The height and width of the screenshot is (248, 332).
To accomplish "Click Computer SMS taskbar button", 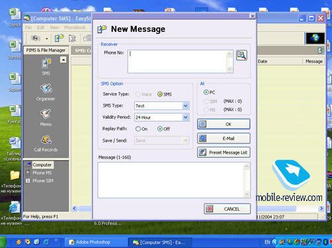I will click(160, 242).
